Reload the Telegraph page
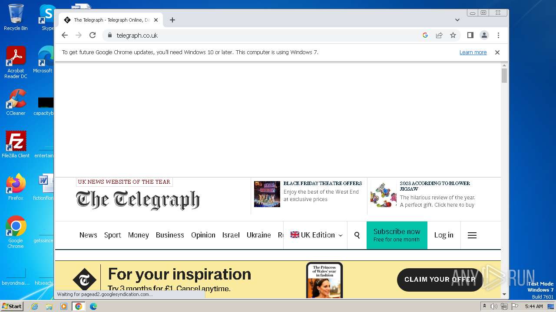Screen dimensions: 556x312 [93, 36]
